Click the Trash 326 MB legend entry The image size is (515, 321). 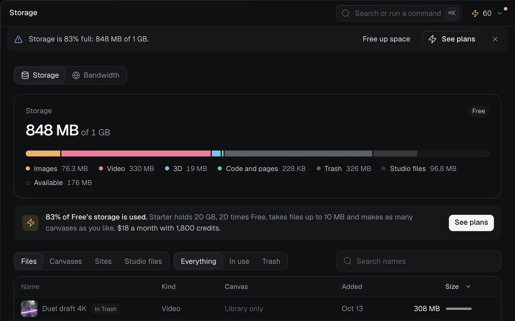point(344,169)
